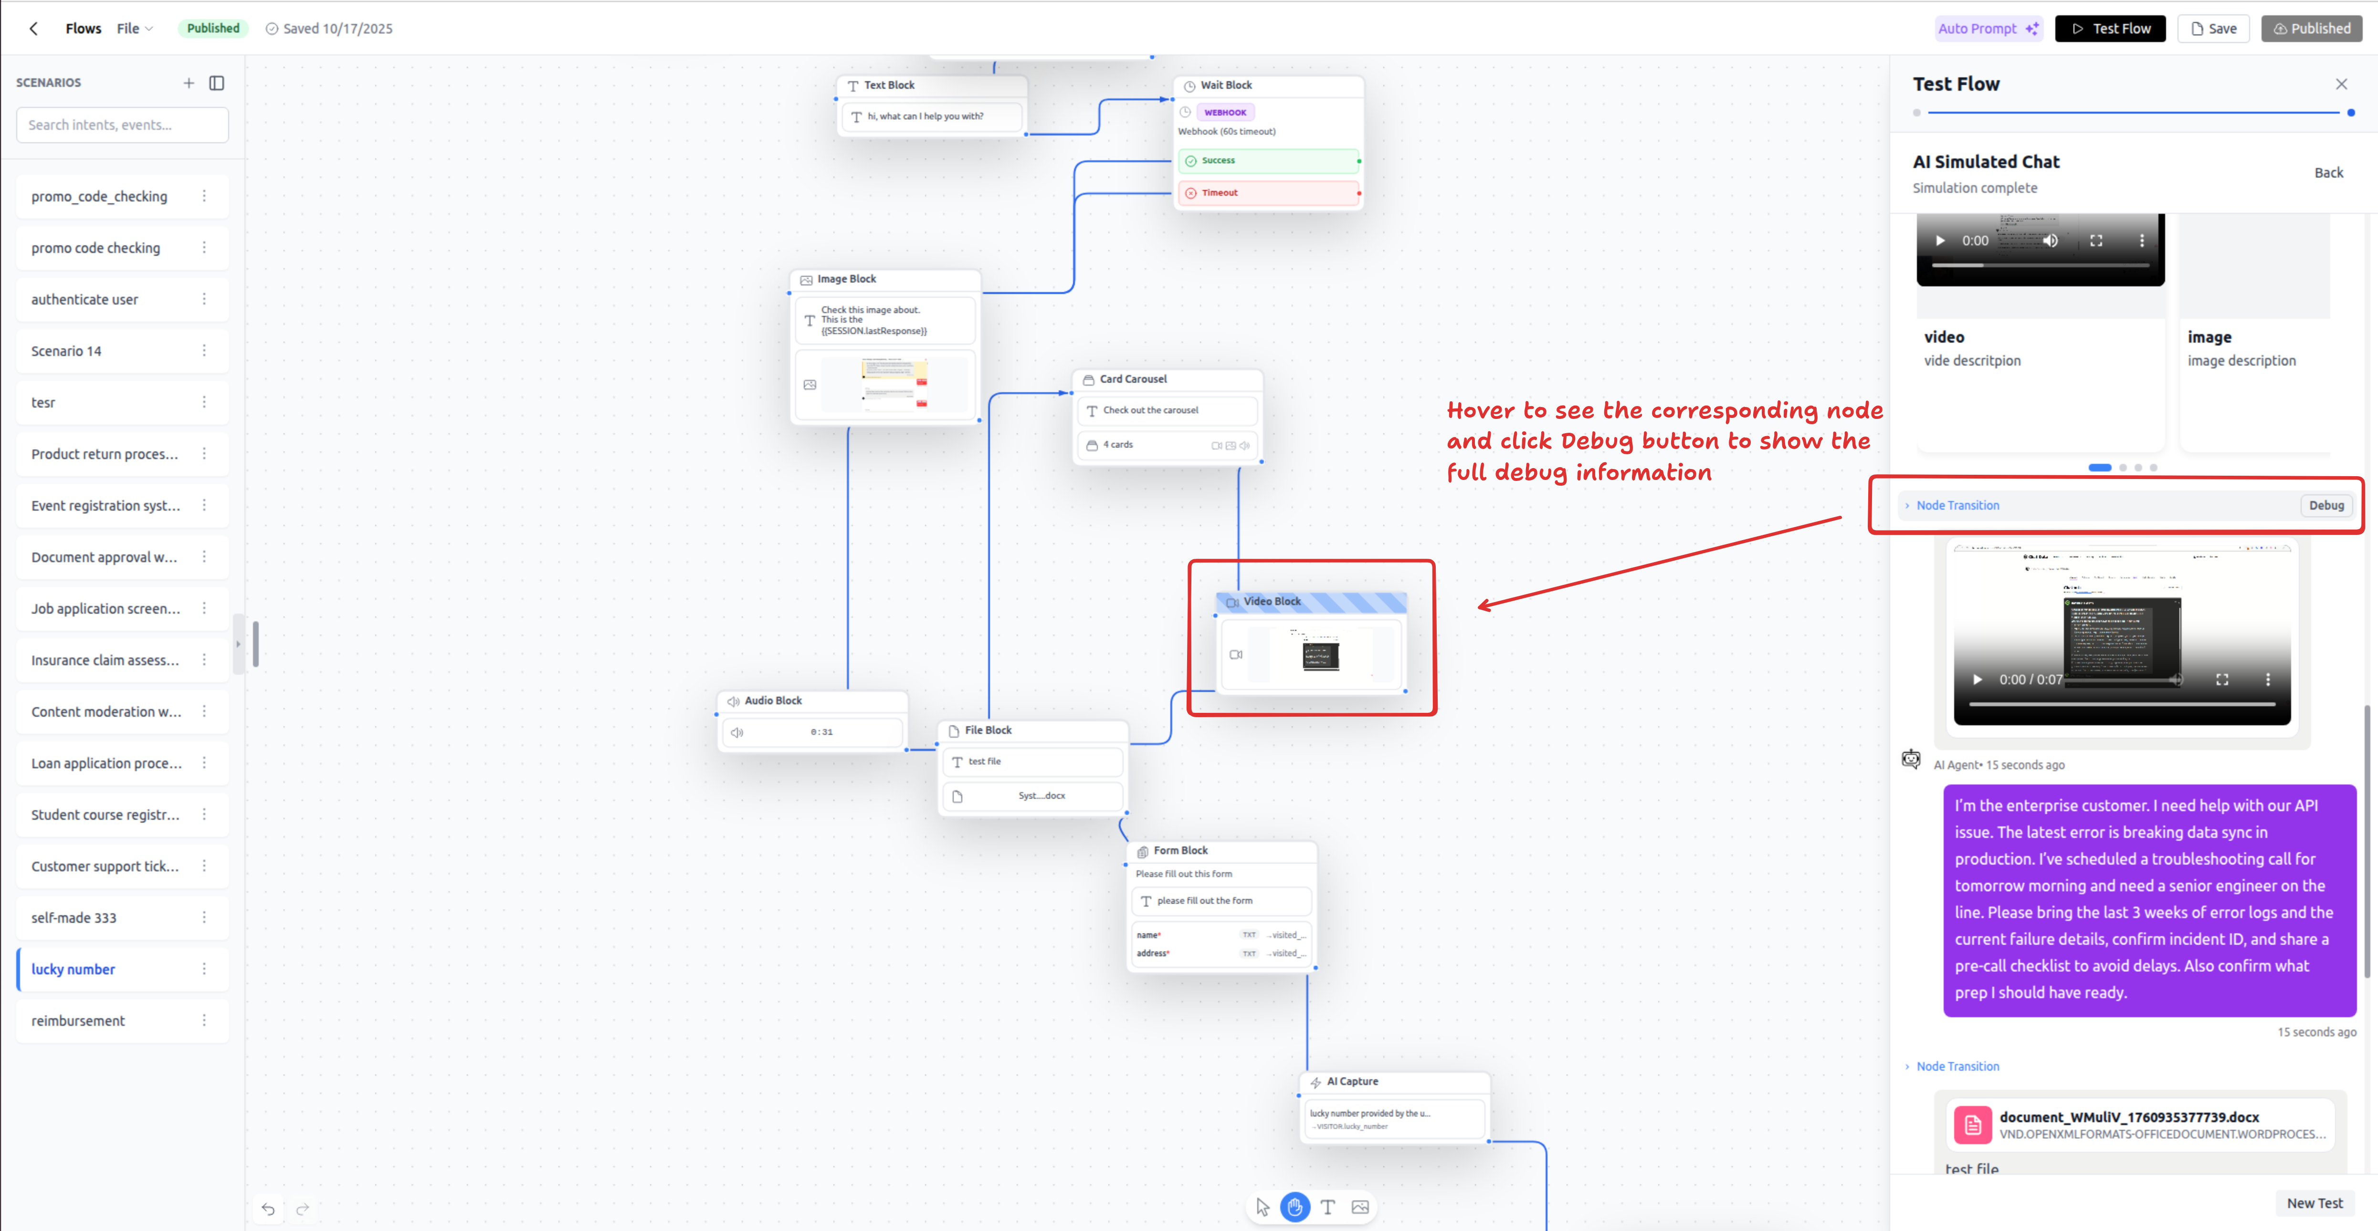The width and height of the screenshot is (2378, 1231).
Task: Select the pointer cursor tool
Action: [1263, 1207]
